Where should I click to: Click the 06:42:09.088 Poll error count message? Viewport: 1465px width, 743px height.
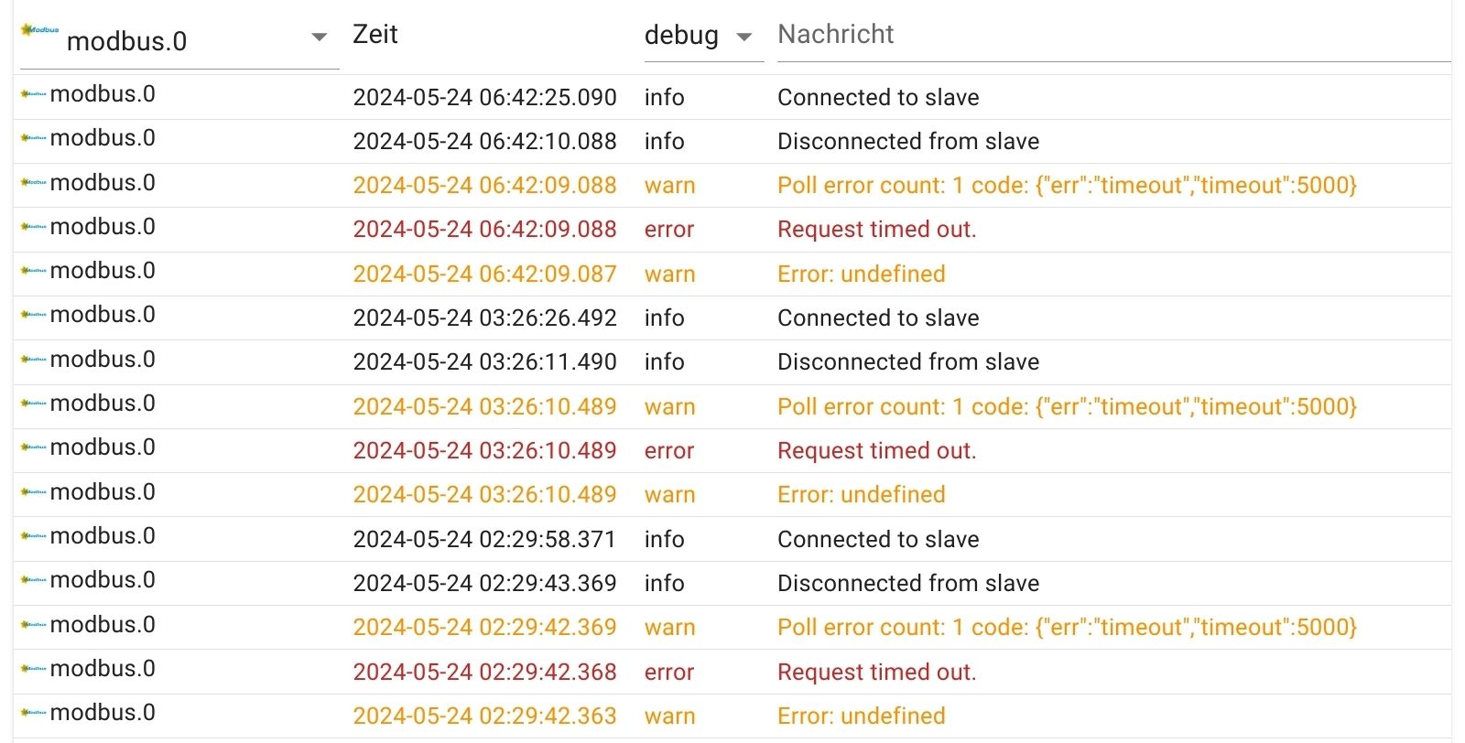1067,186
